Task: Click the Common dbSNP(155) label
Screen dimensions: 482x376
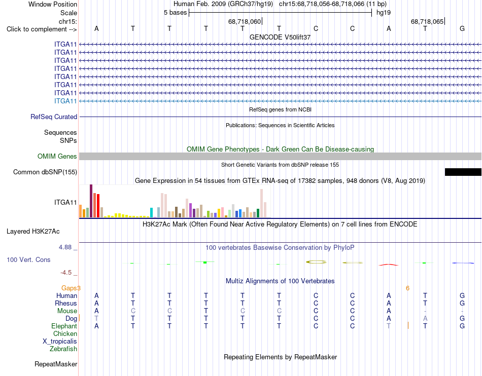Action: [x=45, y=172]
